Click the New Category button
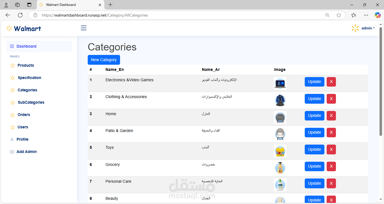The height and width of the screenshot is (204, 384). 104,60
